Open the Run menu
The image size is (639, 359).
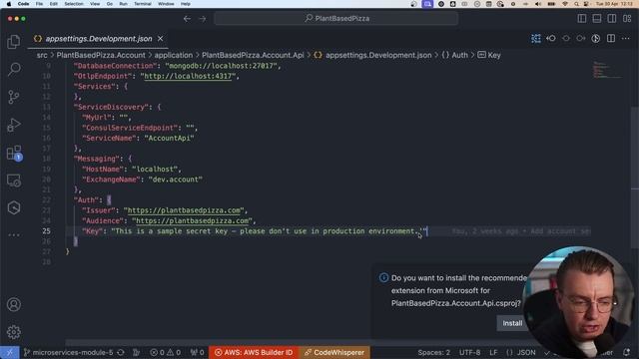point(123,4)
